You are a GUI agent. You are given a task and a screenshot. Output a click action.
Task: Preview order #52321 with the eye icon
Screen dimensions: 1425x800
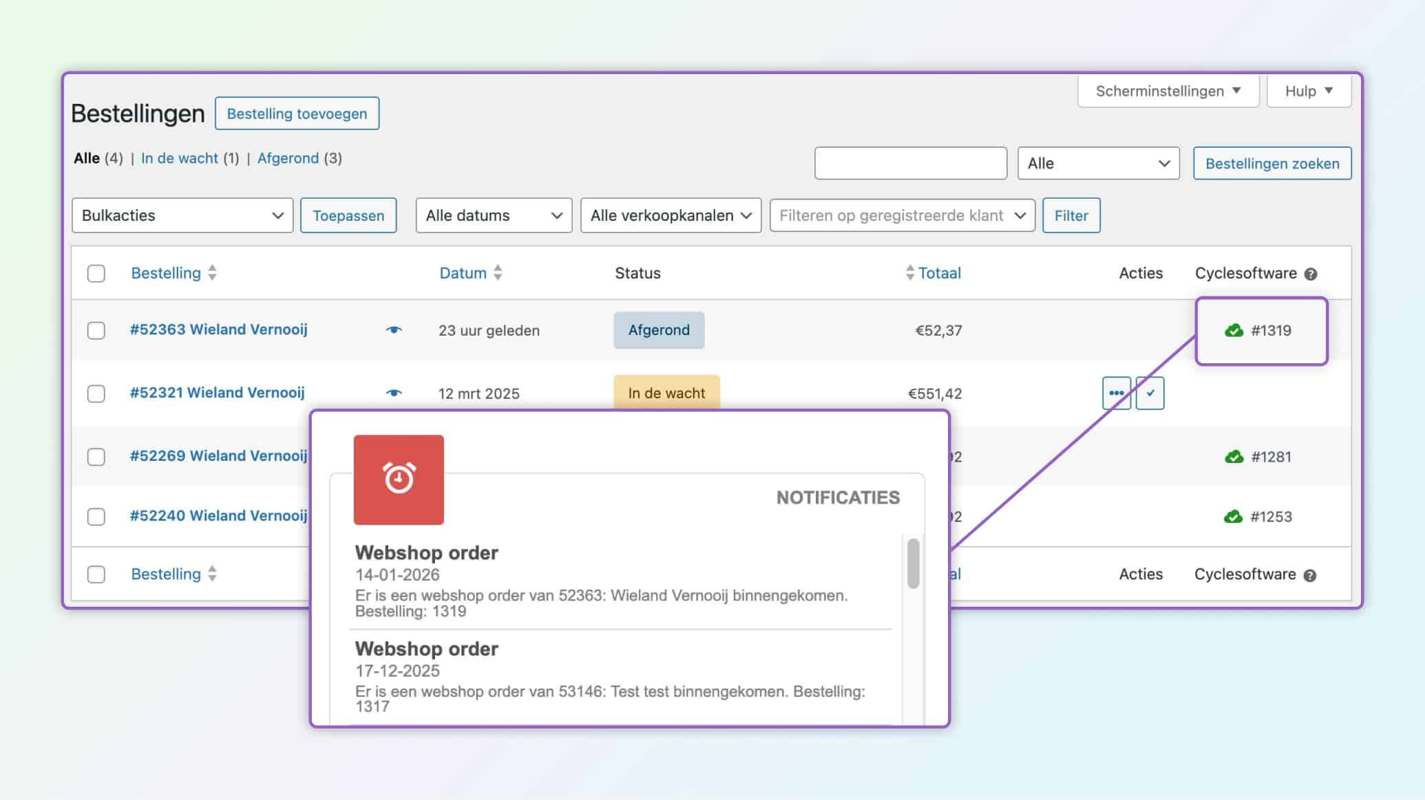393,393
